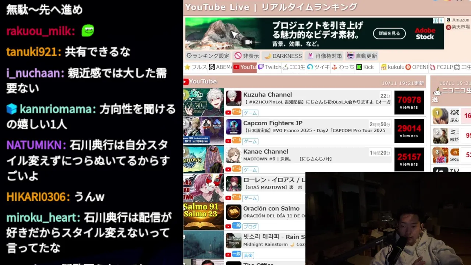The height and width of the screenshot is (265, 471).
Task: Open the rainy street stream thumbnail
Action: [x=203, y=245]
